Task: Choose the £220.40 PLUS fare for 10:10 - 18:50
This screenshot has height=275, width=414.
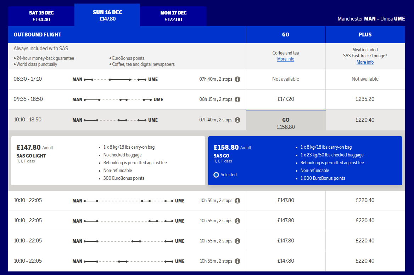Action: 365,120
